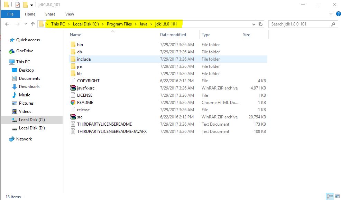Image resolution: width=341 pixels, height=200 pixels.
Task: Toggle Details view using status bar icon
Action: tap(329, 196)
